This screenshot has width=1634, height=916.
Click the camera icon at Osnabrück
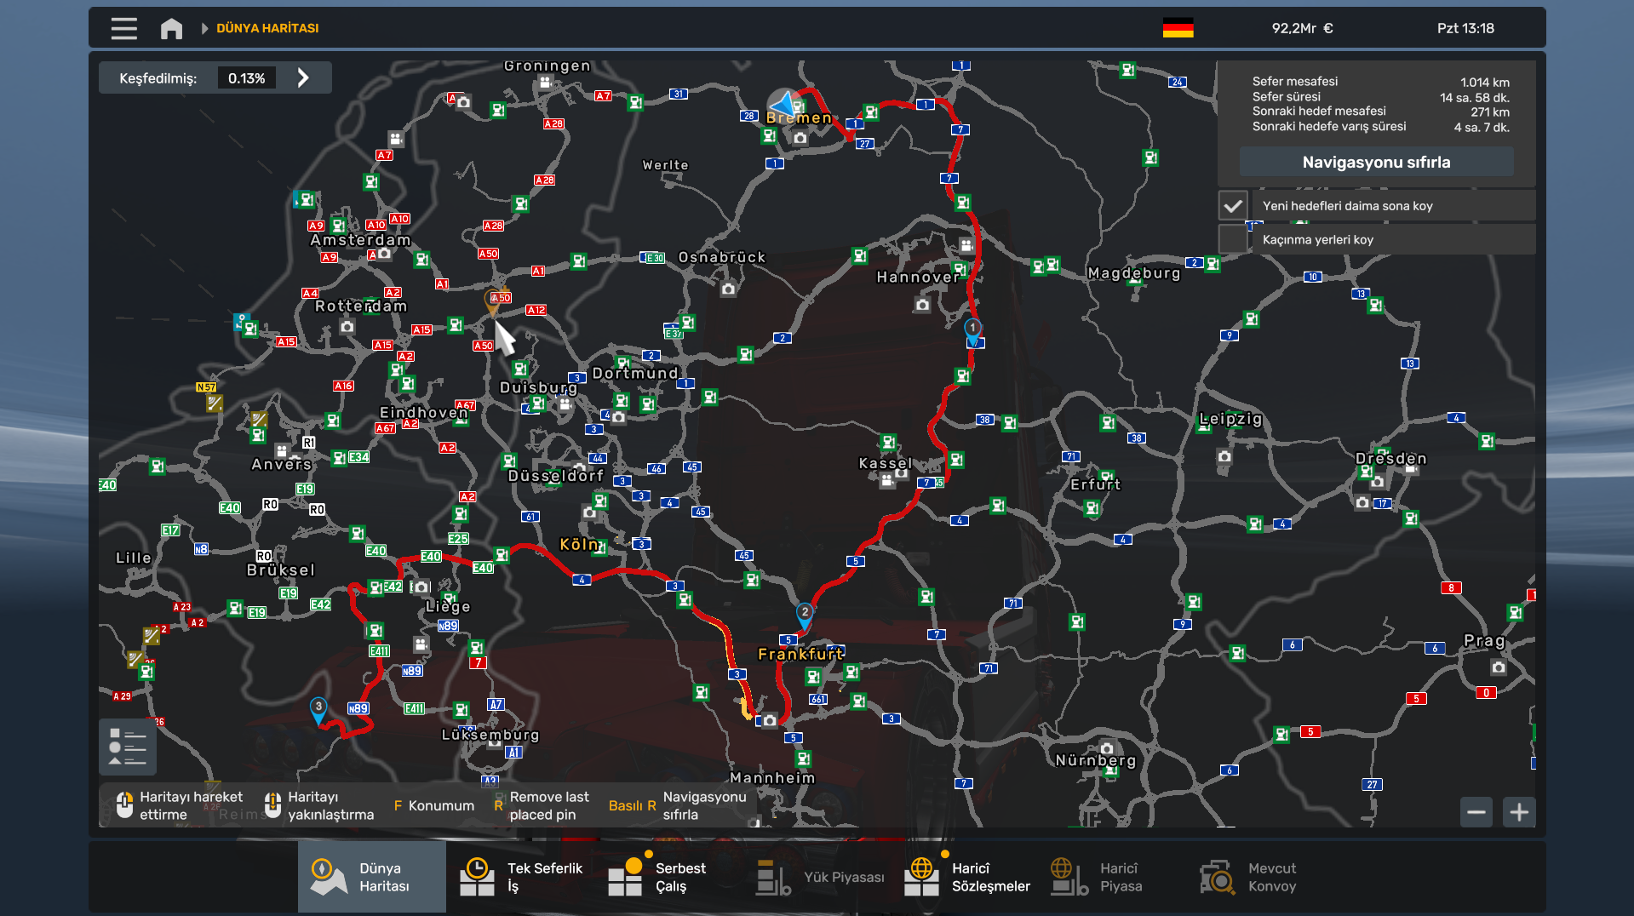point(728,289)
